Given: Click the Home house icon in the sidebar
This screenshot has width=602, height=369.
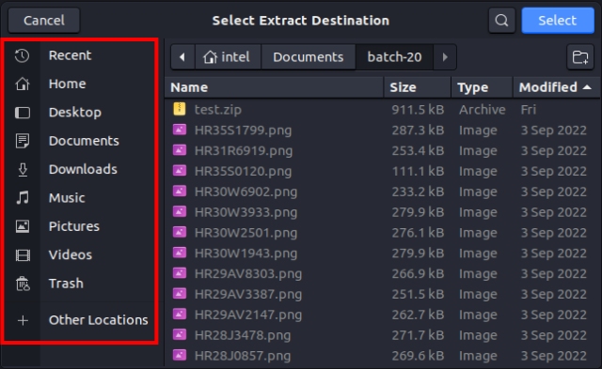Looking at the screenshot, I should pyautogui.click(x=23, y=84).
